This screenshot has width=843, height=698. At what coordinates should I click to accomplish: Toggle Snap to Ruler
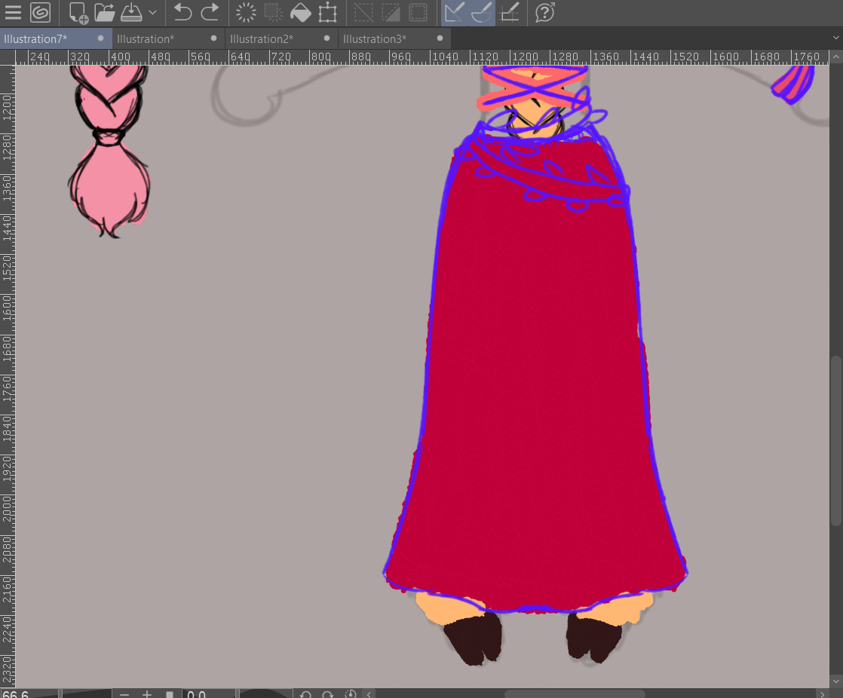click(x=454, y=13)
